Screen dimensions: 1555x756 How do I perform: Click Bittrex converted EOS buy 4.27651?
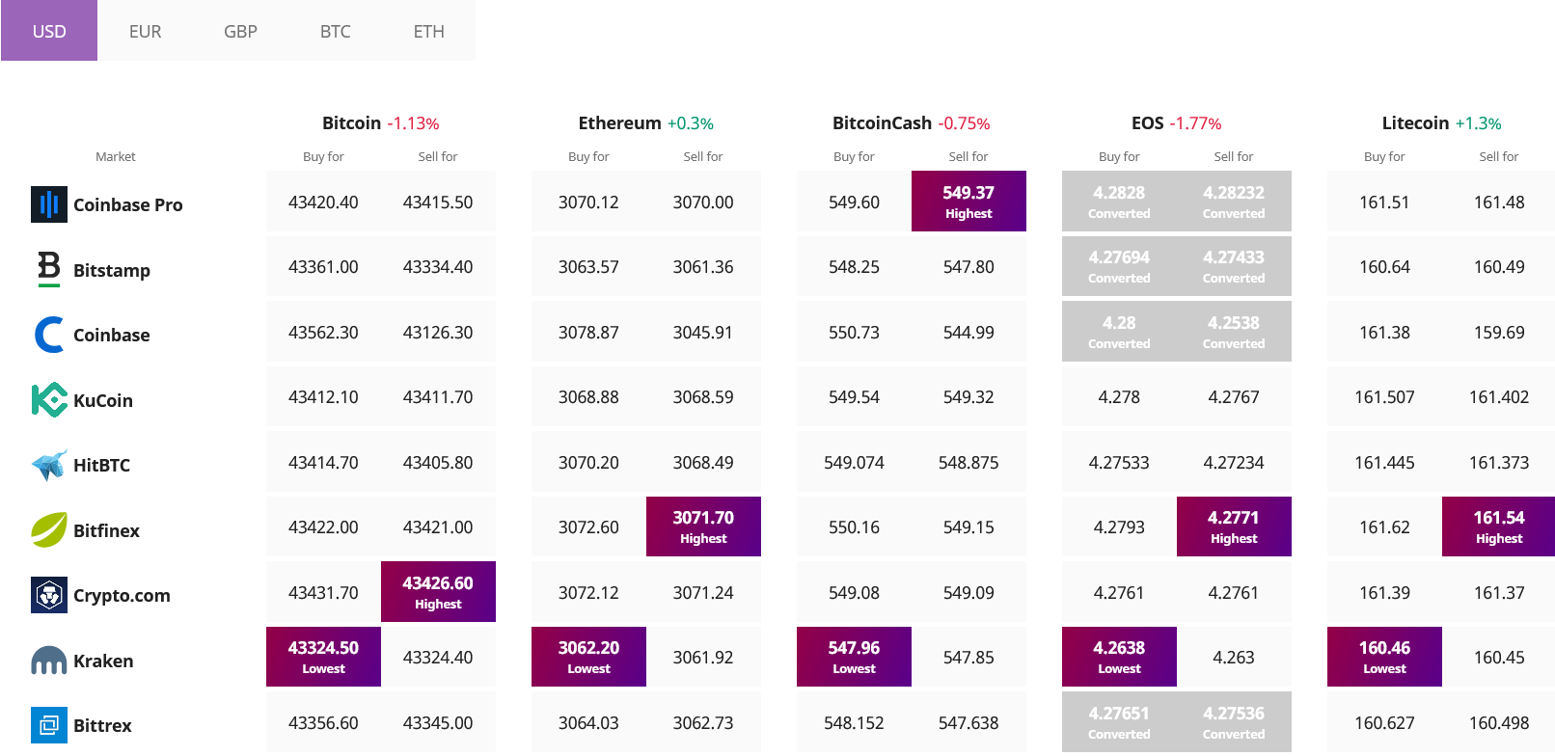tap(1119, 721)
